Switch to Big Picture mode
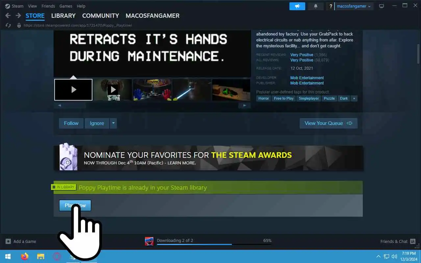 (x=382, y=6)
